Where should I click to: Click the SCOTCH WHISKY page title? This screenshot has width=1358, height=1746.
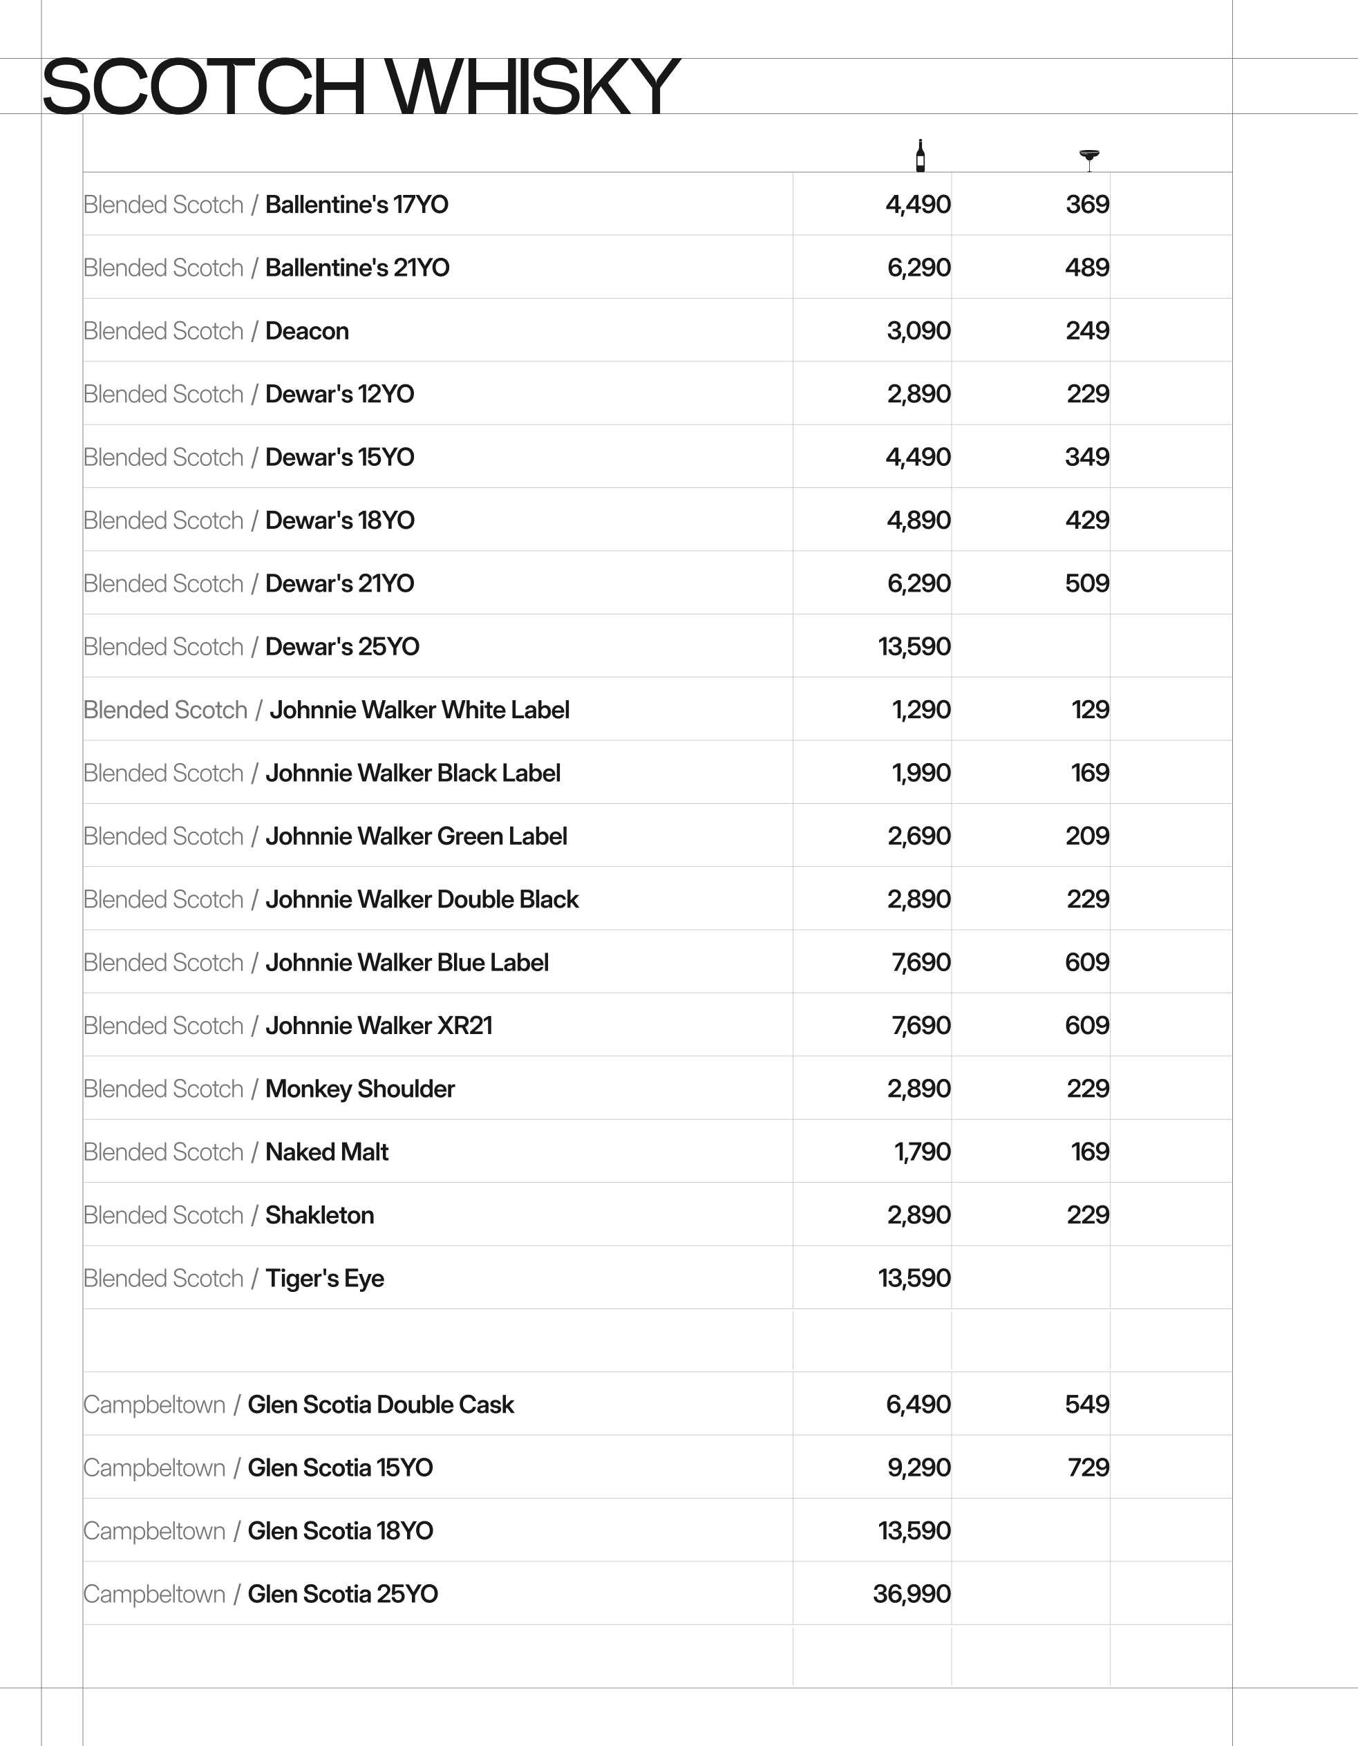point(359,86)
